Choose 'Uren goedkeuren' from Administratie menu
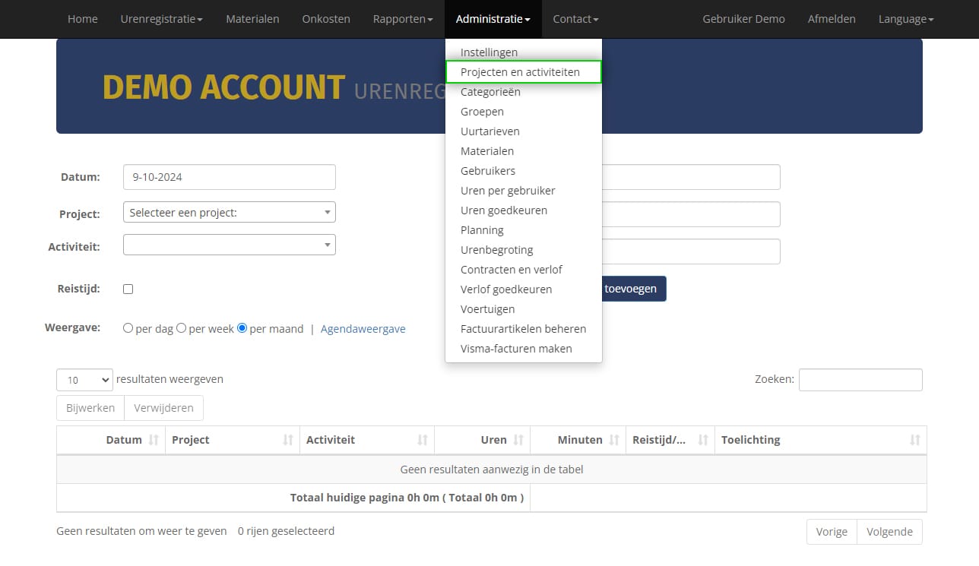This screenshot has width=979, height=566. (503, 210)
